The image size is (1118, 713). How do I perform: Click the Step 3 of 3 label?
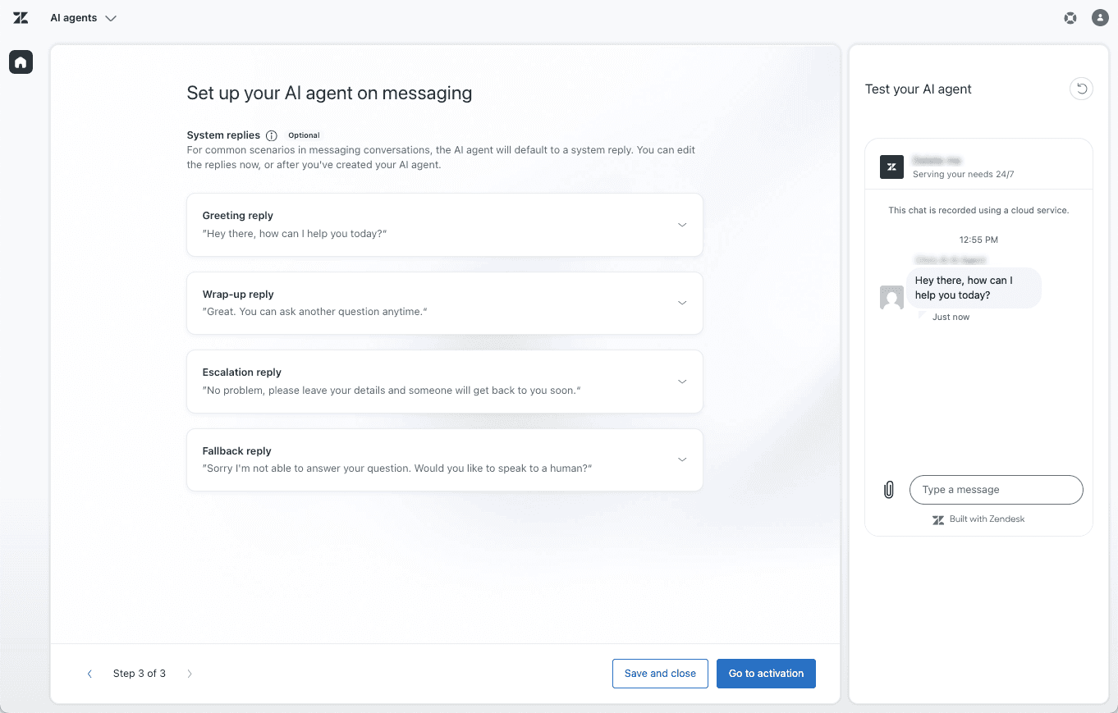pos(140,674)
